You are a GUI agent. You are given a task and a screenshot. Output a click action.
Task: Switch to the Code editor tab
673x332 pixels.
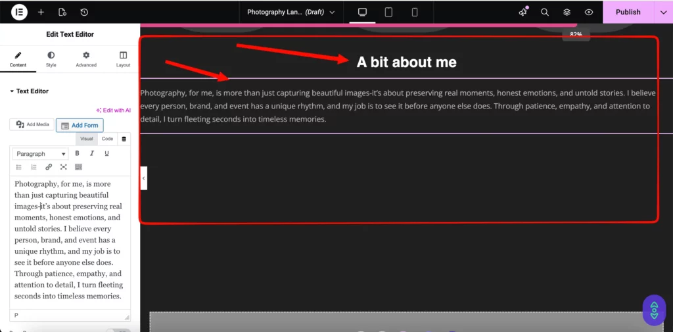click(x=107, y=139)
